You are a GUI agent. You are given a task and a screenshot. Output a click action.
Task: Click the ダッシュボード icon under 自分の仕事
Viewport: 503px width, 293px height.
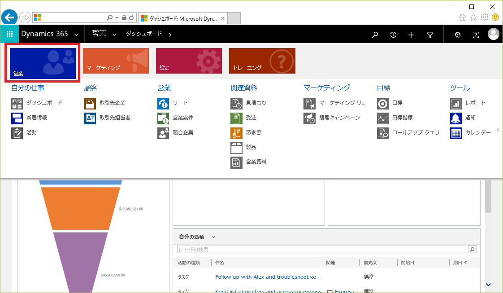pos(17,104)
